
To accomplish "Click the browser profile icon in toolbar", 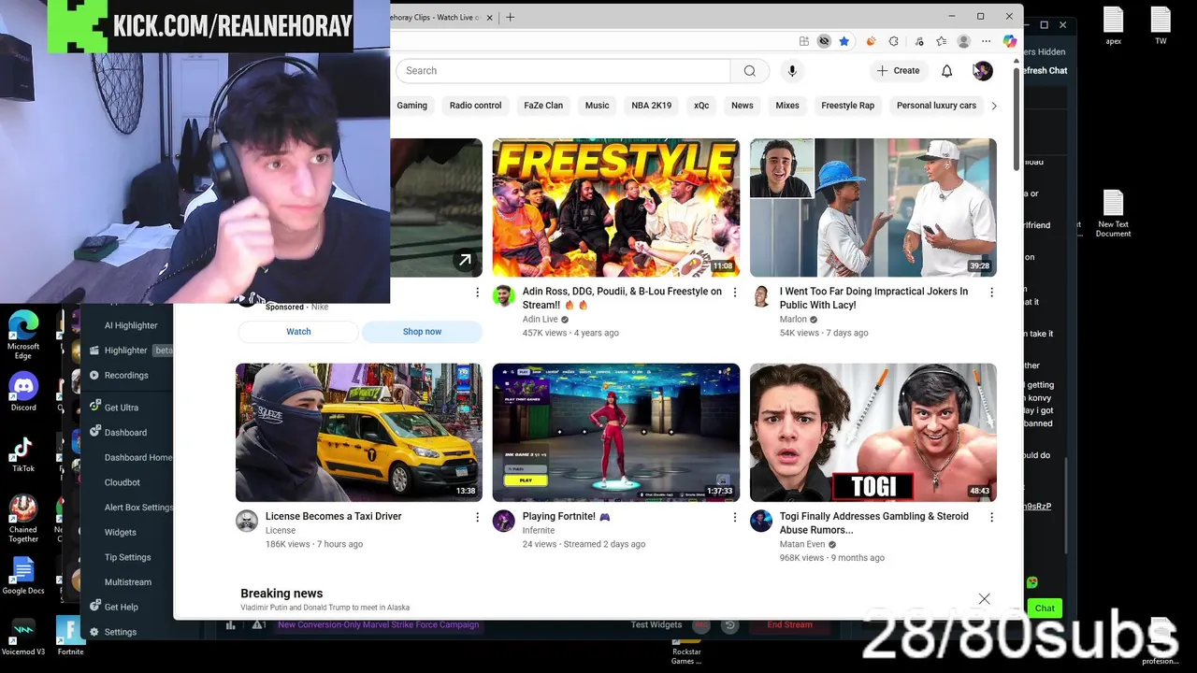I will coord(963,41).
